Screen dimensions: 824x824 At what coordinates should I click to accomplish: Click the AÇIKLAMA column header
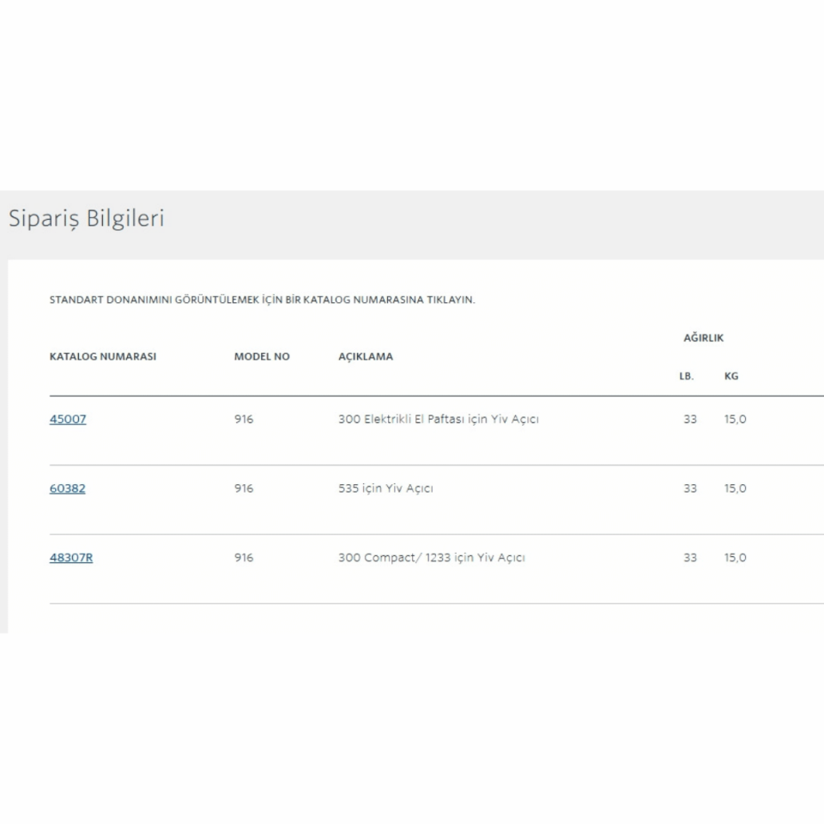point(366,356)
